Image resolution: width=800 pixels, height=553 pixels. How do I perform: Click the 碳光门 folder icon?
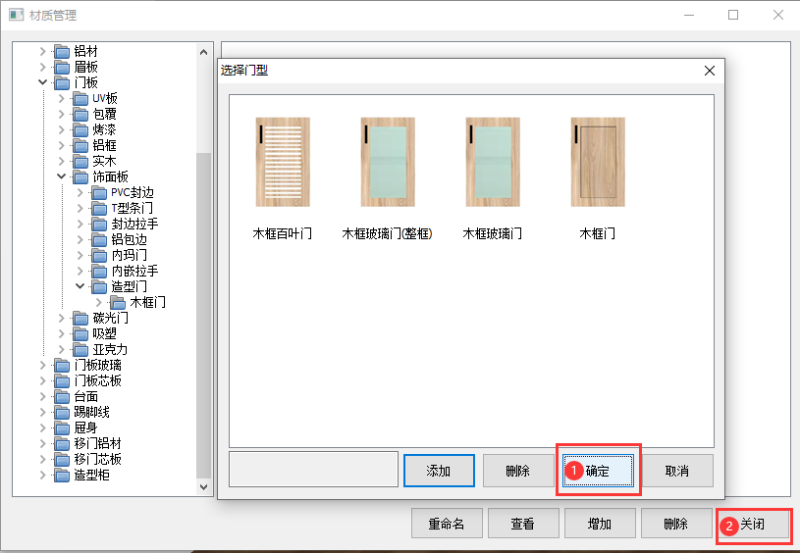click(x=80, y=319)
